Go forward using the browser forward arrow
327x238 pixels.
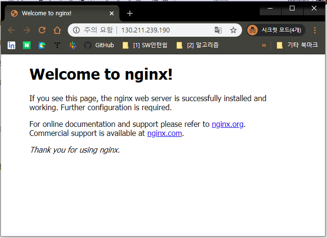click(27, 30)
